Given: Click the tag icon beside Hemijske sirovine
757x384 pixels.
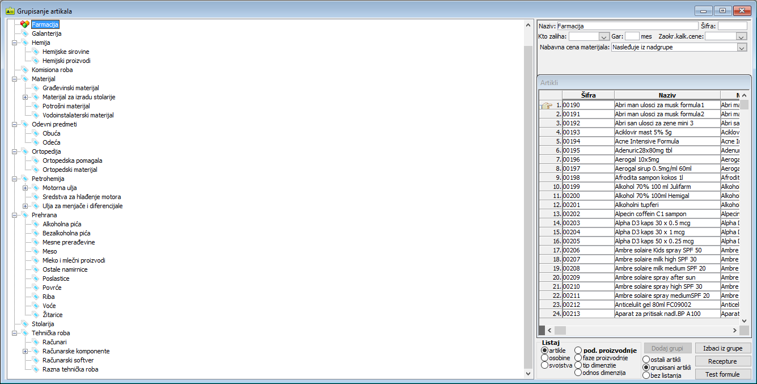Looking at the screenshot, I should pos(36,52).
